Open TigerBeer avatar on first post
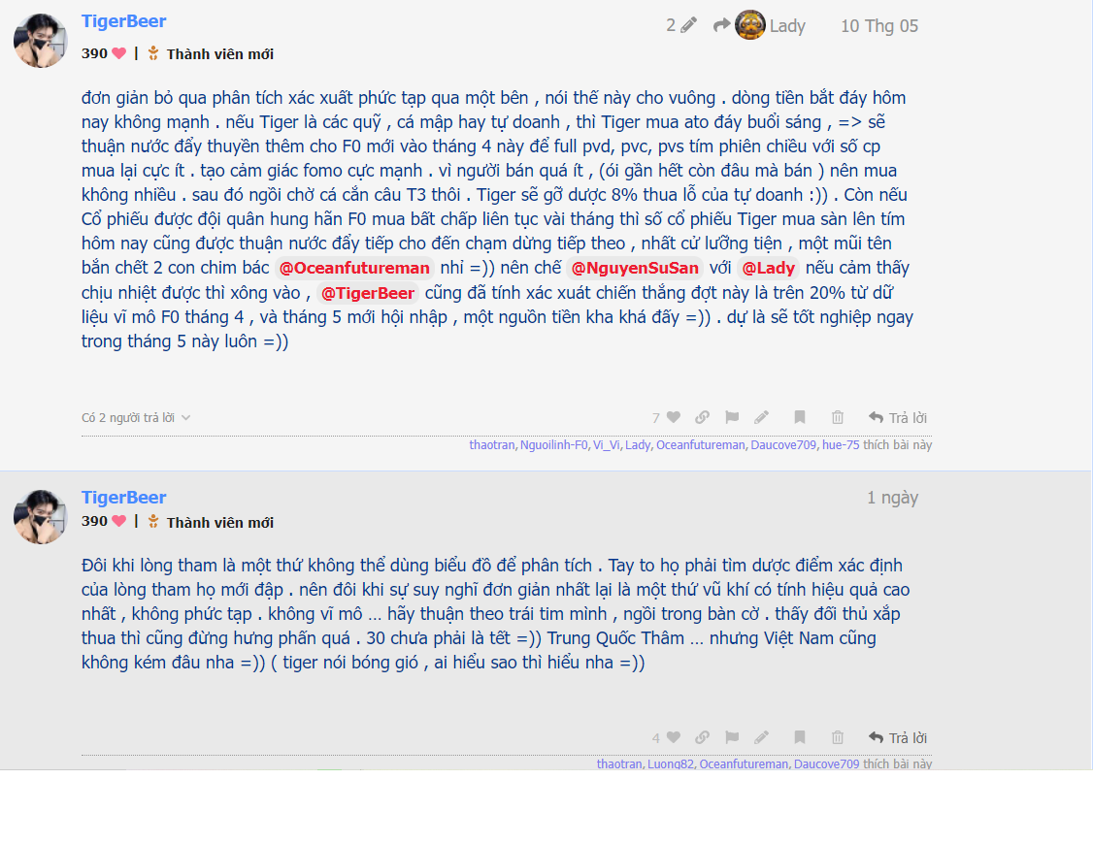This screenshot has width=1093, height=844. click(x=41, y=41)
